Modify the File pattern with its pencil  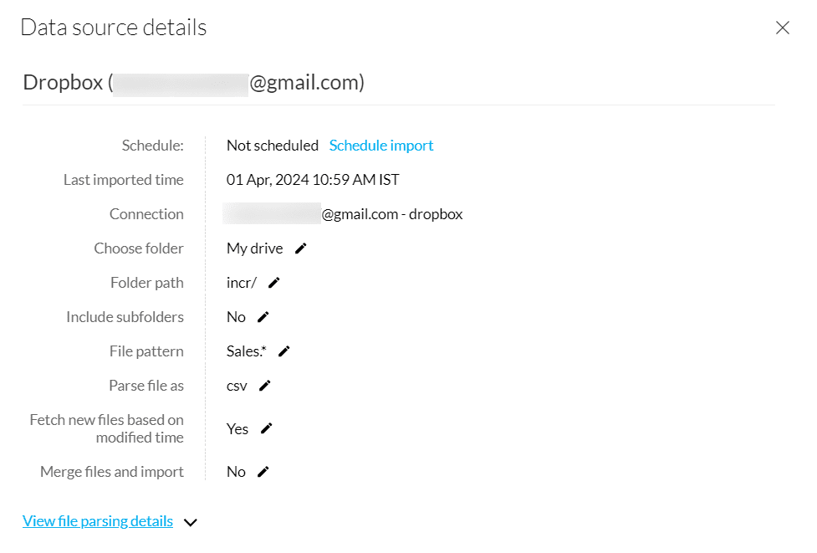283,351
